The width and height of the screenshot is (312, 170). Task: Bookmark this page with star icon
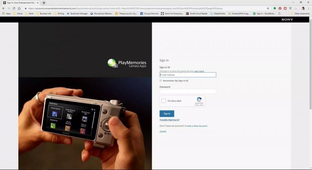click(x=268, y=8)
